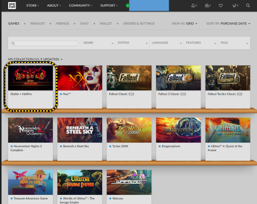
Task: Open the Ultima Savage Empire cover
Action: point(80,182)
